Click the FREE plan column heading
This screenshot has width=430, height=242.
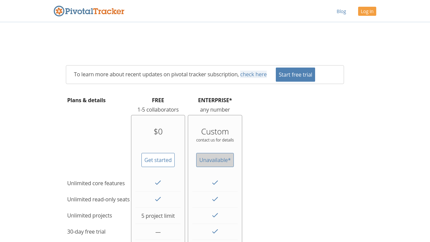pos(158,100)
